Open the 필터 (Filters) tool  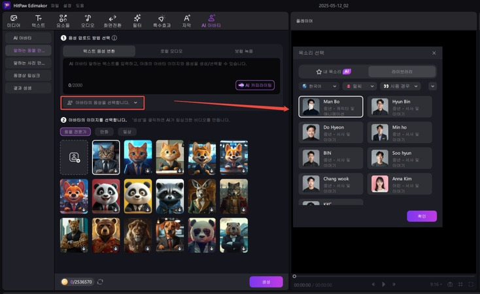pos(137,21)
